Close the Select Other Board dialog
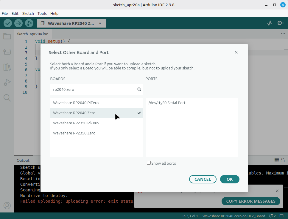 [x=236, y=52]
